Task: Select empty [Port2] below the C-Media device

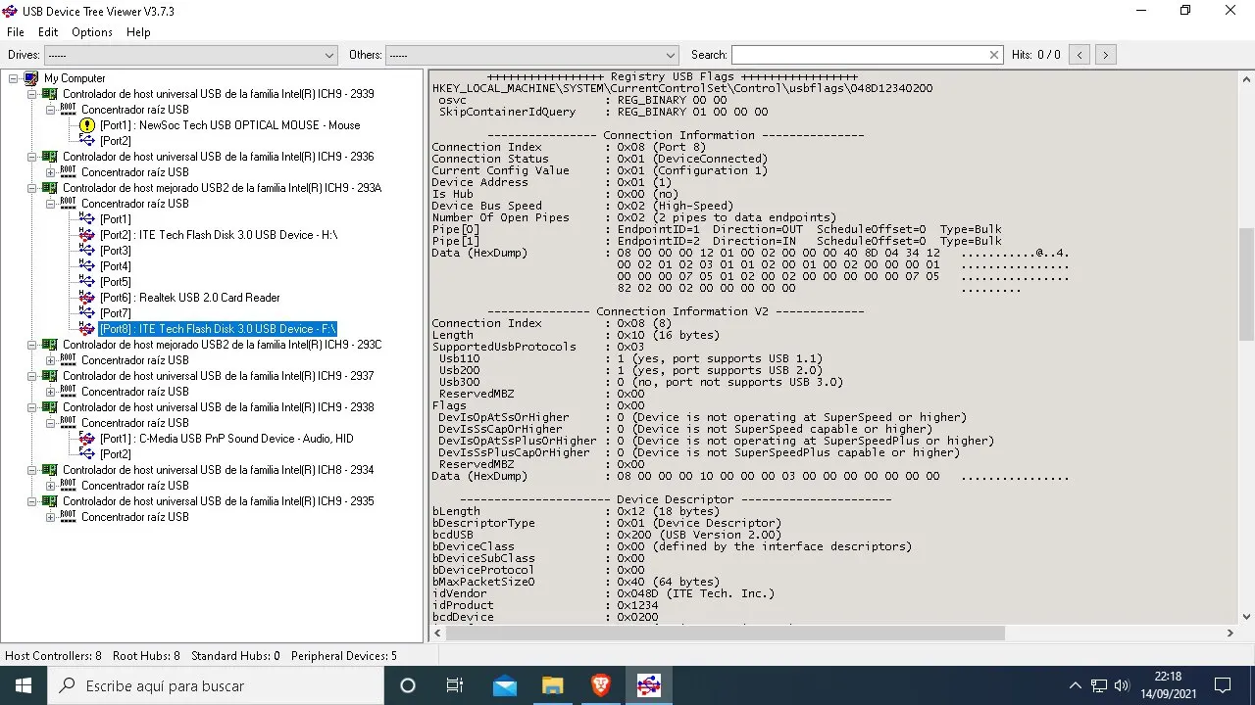Action: click(x=115, y=454)
